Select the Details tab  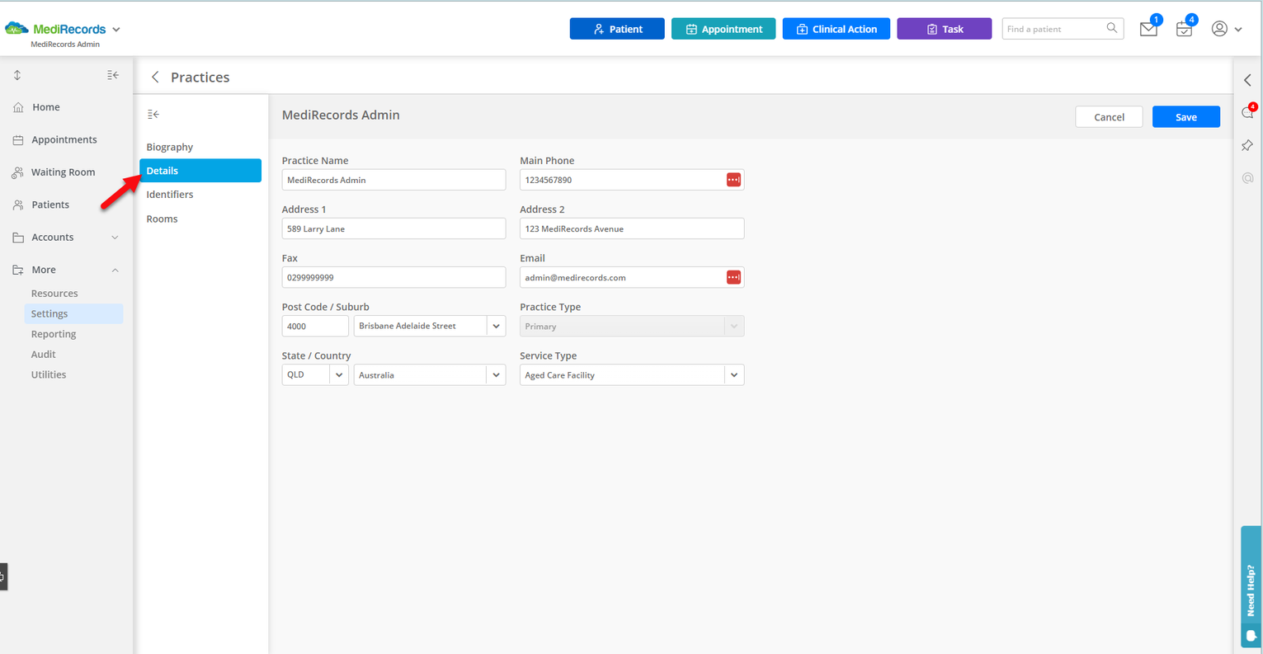(200, 171)
